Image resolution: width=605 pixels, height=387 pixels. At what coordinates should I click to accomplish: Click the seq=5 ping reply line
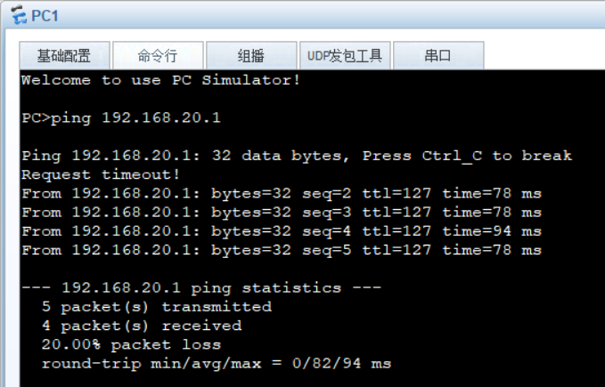[282, 250]
